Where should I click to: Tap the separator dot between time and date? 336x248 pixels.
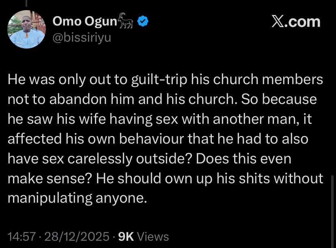tap(42, 236)
